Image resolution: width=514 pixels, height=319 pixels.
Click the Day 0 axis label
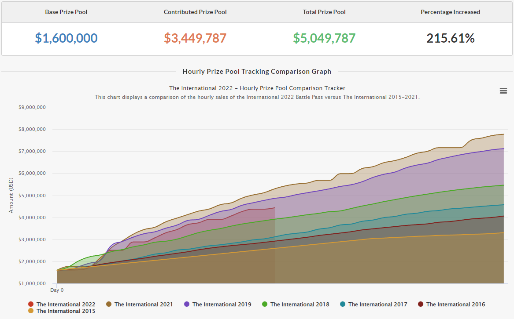click(x=57, y=290)
